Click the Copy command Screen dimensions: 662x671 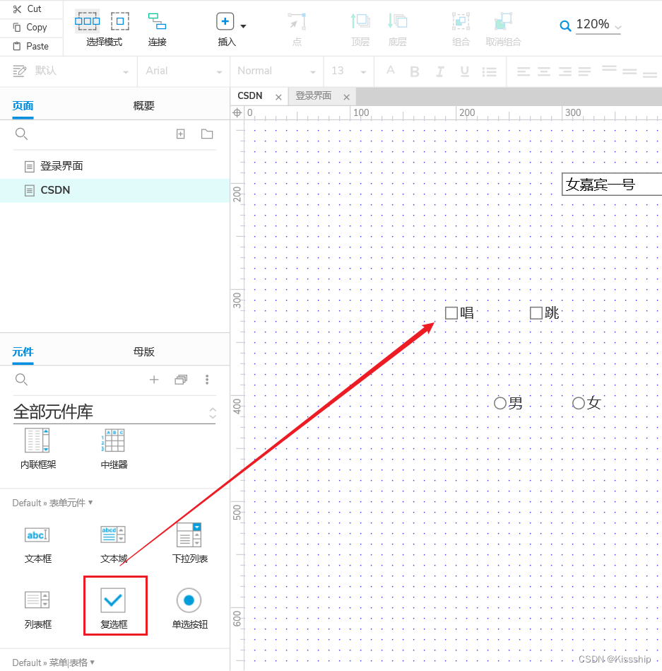click(x=30, y=28)
